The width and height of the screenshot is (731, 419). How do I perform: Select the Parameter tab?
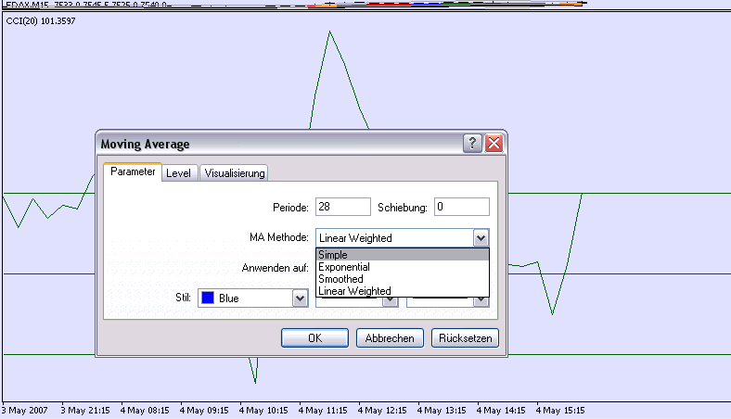(x=132, y=172)
